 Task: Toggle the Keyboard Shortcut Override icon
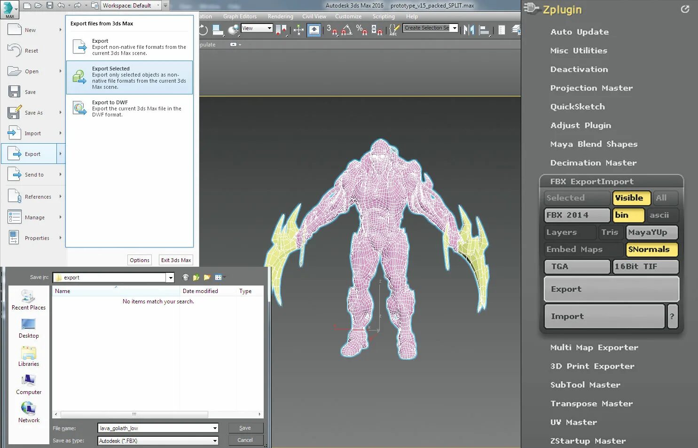pyautogui.click(x=314, y=30)
